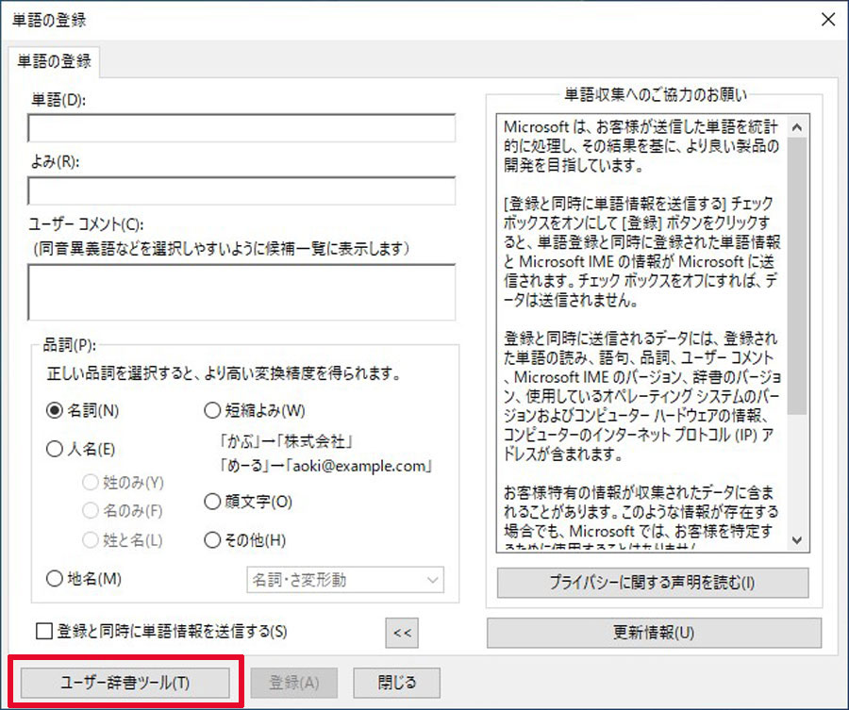Select the 地名(M) radio button
Image resolution: width=849 pixels, height=710 pixels.
[55, 579]
